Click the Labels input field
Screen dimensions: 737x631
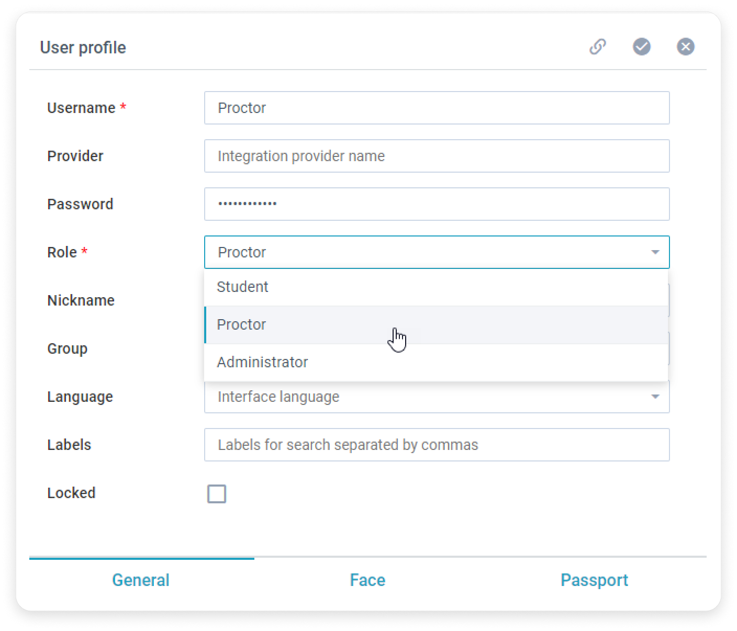[437, 445]
